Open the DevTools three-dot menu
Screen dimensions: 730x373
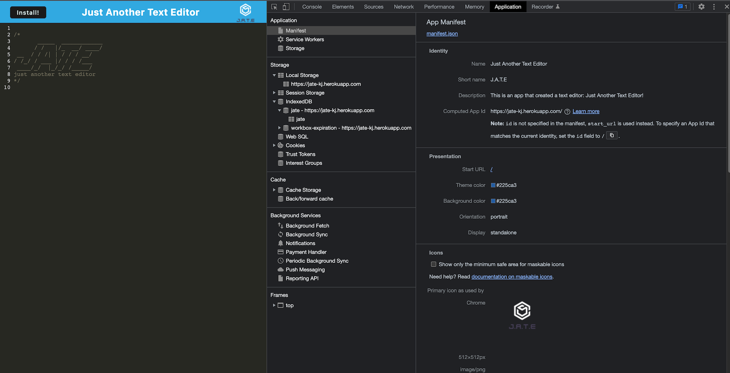coord(714,6)
